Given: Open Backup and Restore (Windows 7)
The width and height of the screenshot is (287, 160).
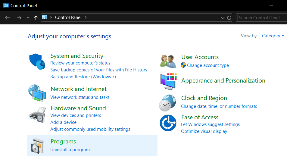Looking at the screenshot, I should click(83, 77).
